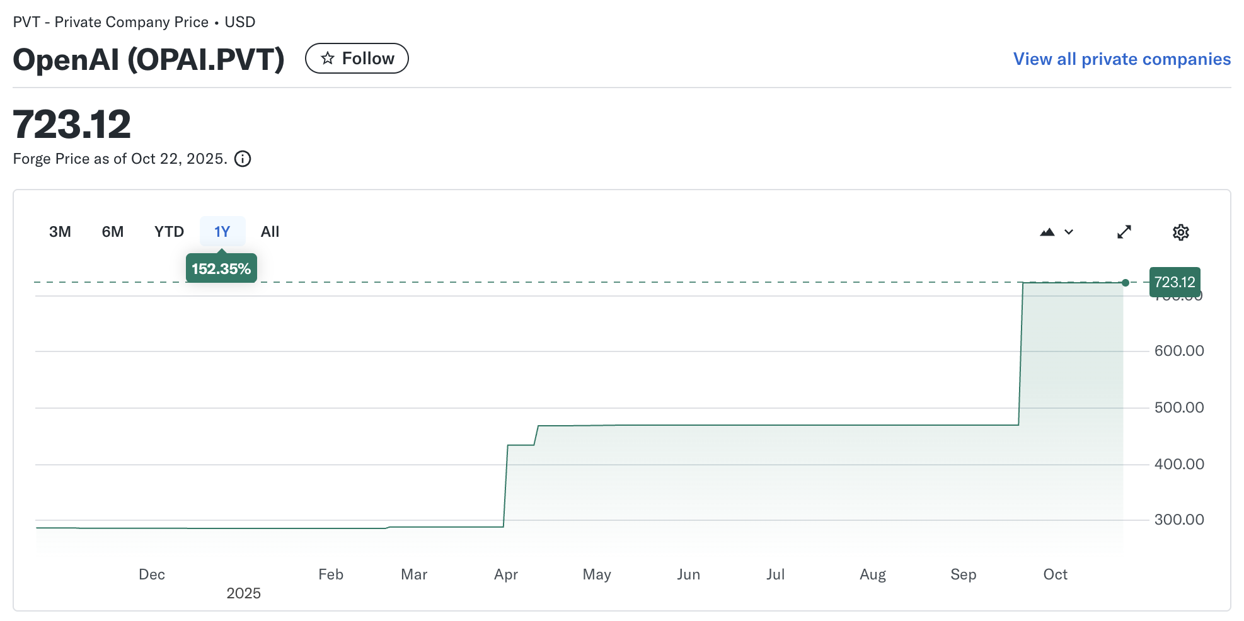Click the 723.12 price tag on chart
Image resolution: width=1244 pixels, height=621 pixels.
click(x=1175, y=282)
